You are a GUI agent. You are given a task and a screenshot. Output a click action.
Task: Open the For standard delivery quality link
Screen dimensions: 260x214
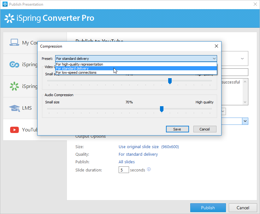(x=138, y=154)
